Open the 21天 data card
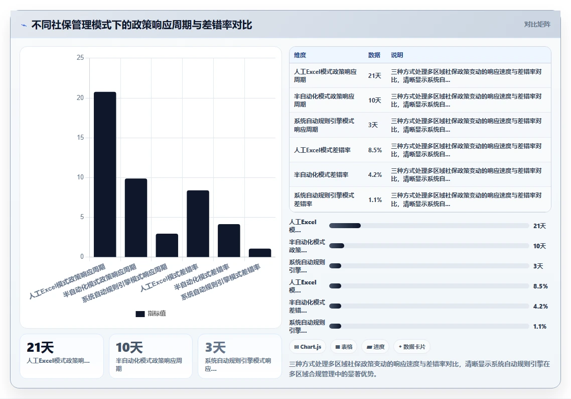571x399 pixels. (62, 356)
